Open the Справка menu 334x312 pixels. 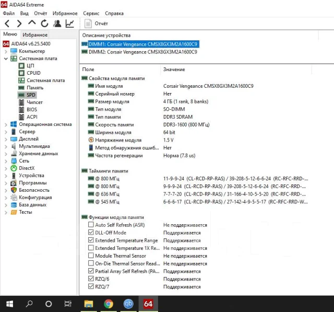(x=114, y=14)
